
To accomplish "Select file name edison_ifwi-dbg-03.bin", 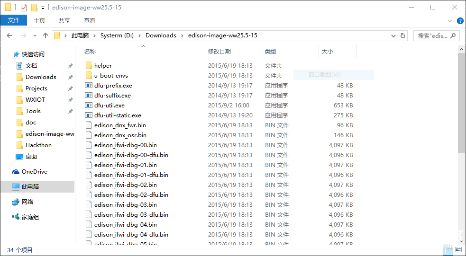I will [126, 205].
